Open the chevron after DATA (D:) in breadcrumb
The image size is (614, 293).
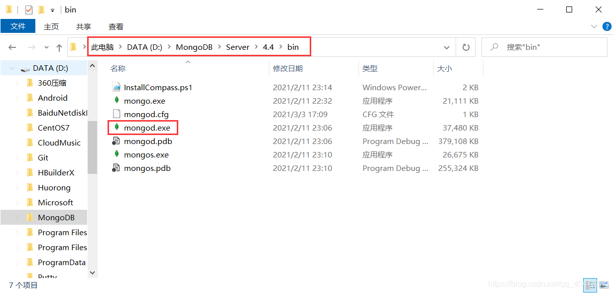pyautogui.click(x=169, y=47)
